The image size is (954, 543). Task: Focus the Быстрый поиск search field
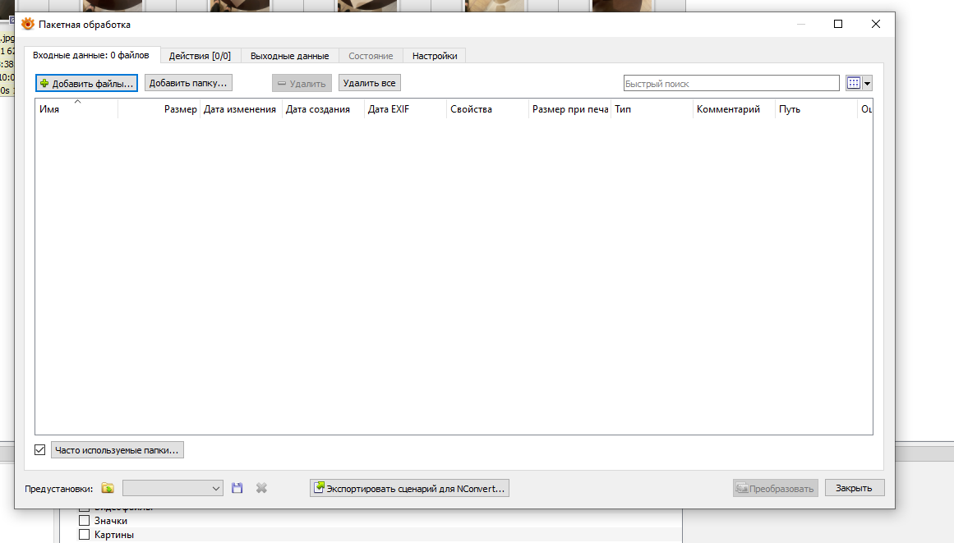(730, 84)
